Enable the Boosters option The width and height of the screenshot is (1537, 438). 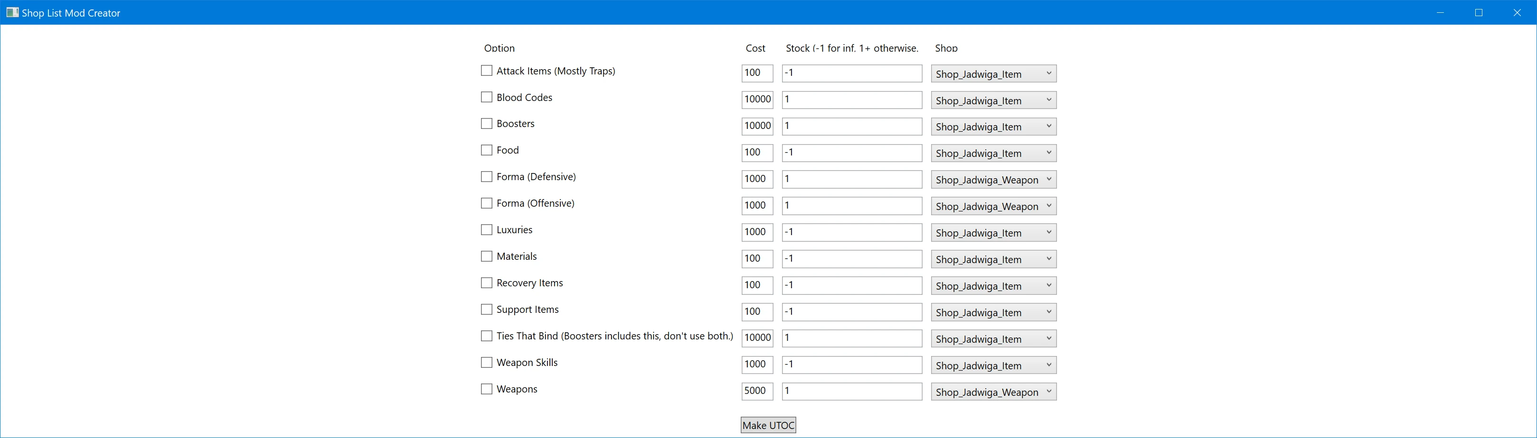pyautogui.click(x=486, y=123)
